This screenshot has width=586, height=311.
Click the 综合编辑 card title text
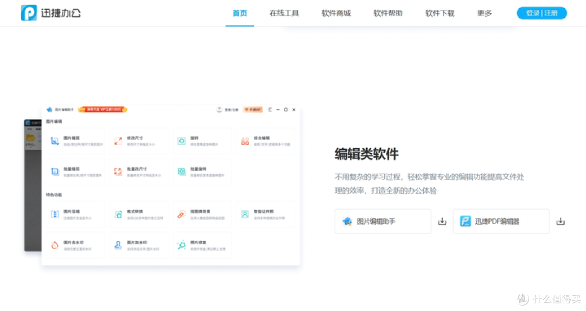262,138
